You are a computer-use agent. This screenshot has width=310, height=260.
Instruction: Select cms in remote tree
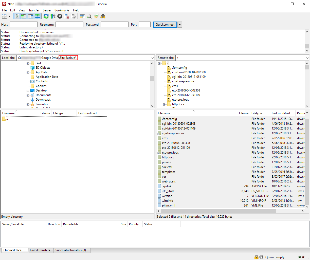pyautogui.click(x=175, y=86)
